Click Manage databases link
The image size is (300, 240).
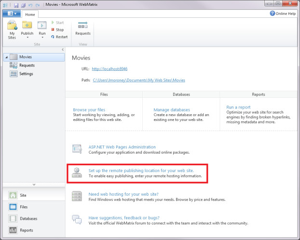pyautogui.click(x=172, y=110)
